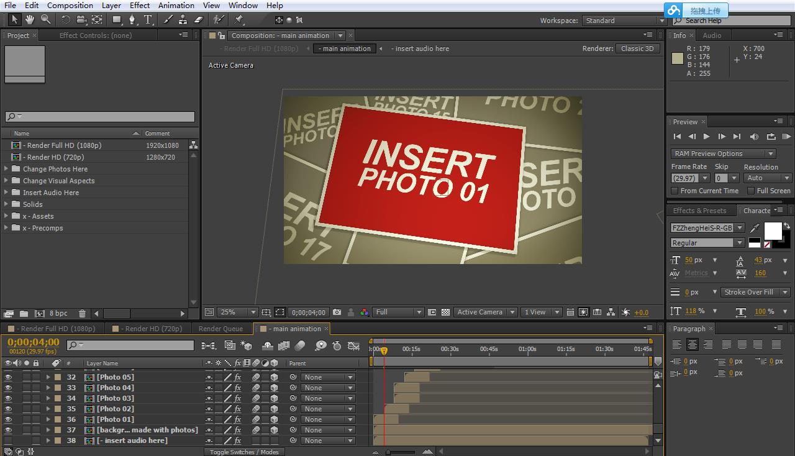Check the Full Screen option
Screen dimensions: 795x456
(x=751, y=191)
